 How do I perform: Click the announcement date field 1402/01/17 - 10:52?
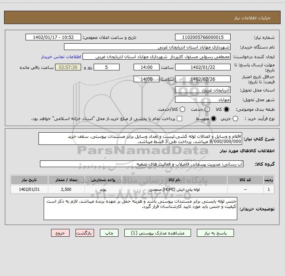pyautogui.click(x=53, y=37)
